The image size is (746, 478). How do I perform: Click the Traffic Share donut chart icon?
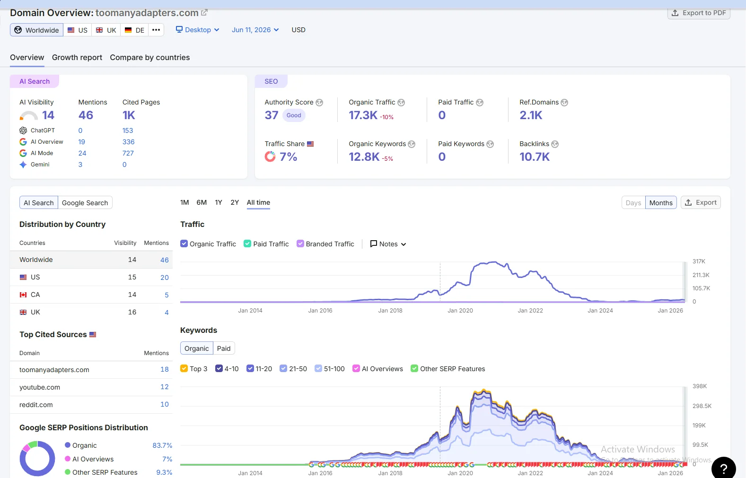tap(270, 156)
